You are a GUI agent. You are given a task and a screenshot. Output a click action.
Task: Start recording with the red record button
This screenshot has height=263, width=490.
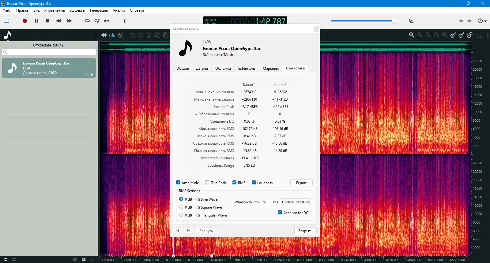pyautogui.click(x=25, y=21)
